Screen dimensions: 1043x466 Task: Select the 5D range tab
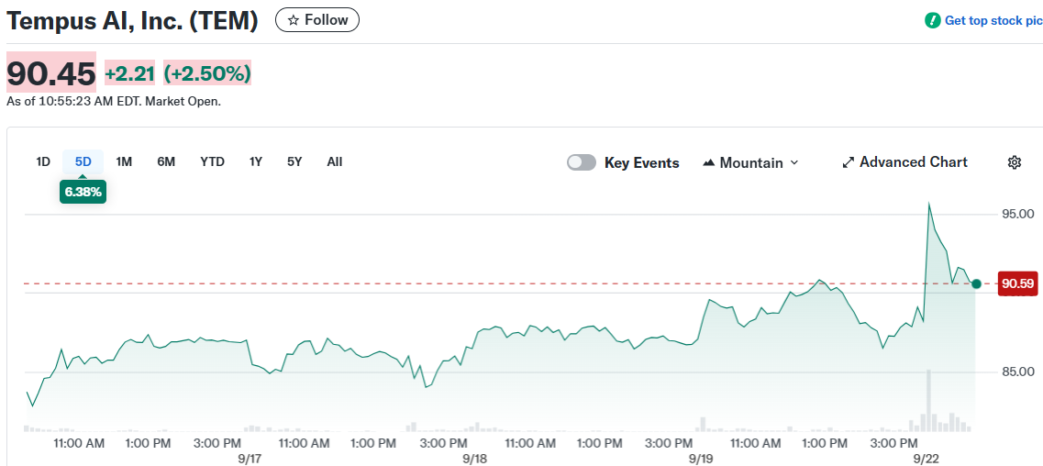pyautogui.click(x=83, y=161)
